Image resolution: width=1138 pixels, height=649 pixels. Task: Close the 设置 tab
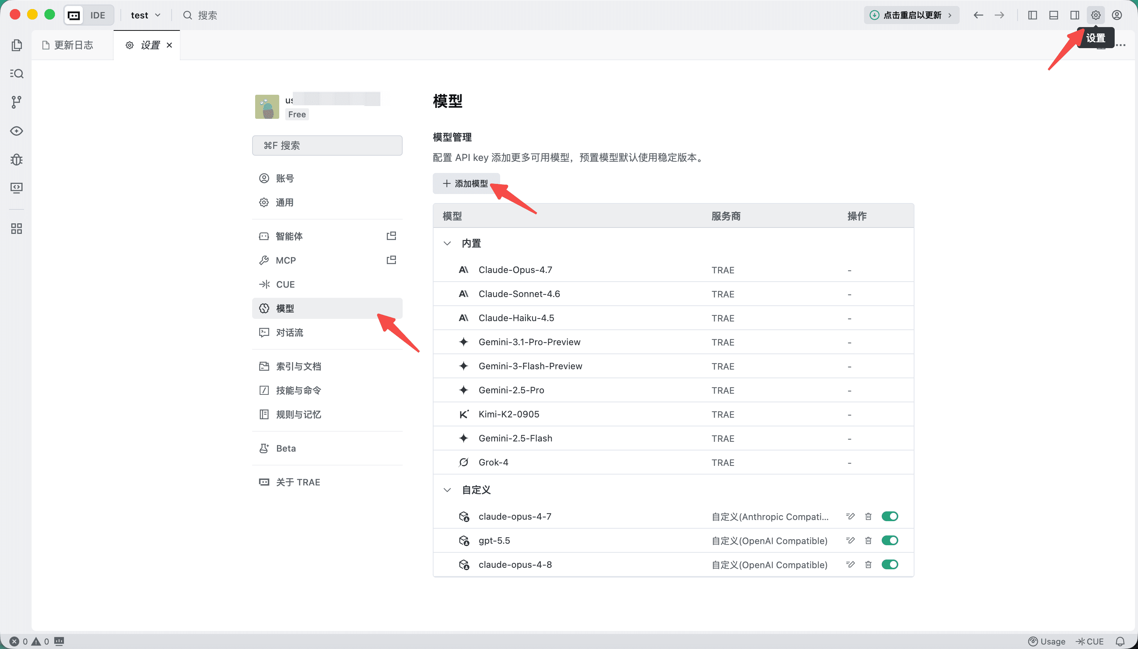169,45
